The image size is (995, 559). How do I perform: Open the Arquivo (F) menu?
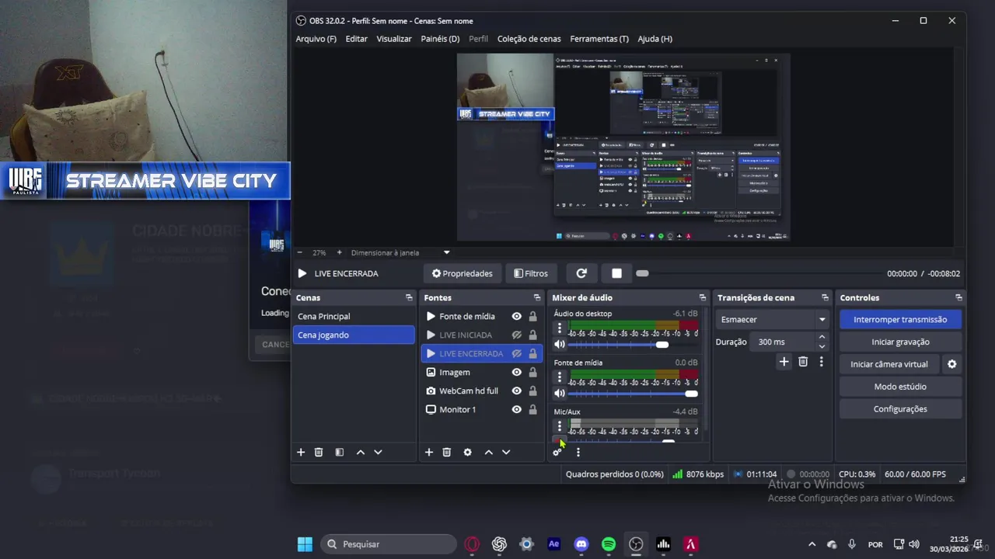(316, 39)
